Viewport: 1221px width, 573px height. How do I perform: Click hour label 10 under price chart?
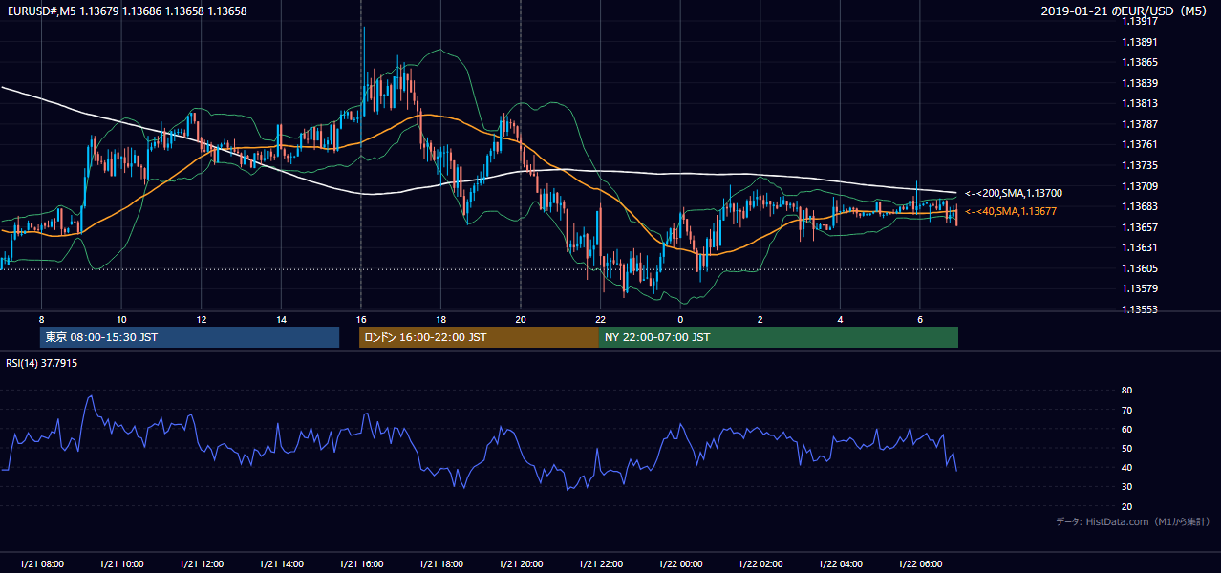click(x=121, y=319)
